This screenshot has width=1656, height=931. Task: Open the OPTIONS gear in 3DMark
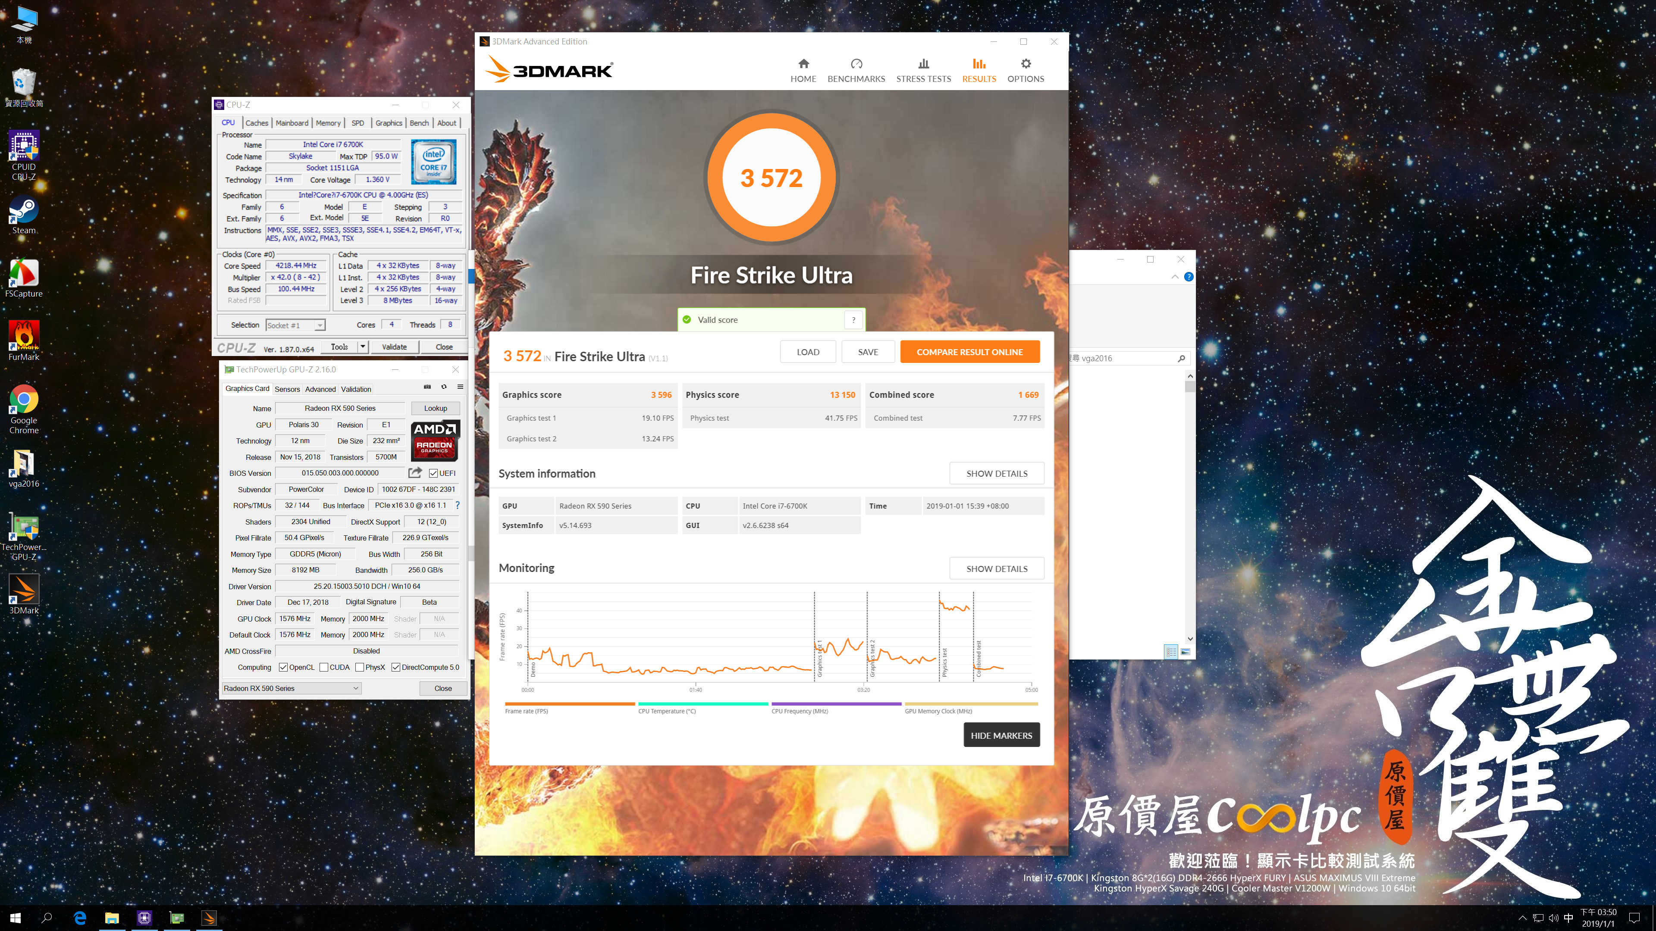(1026, 71)
